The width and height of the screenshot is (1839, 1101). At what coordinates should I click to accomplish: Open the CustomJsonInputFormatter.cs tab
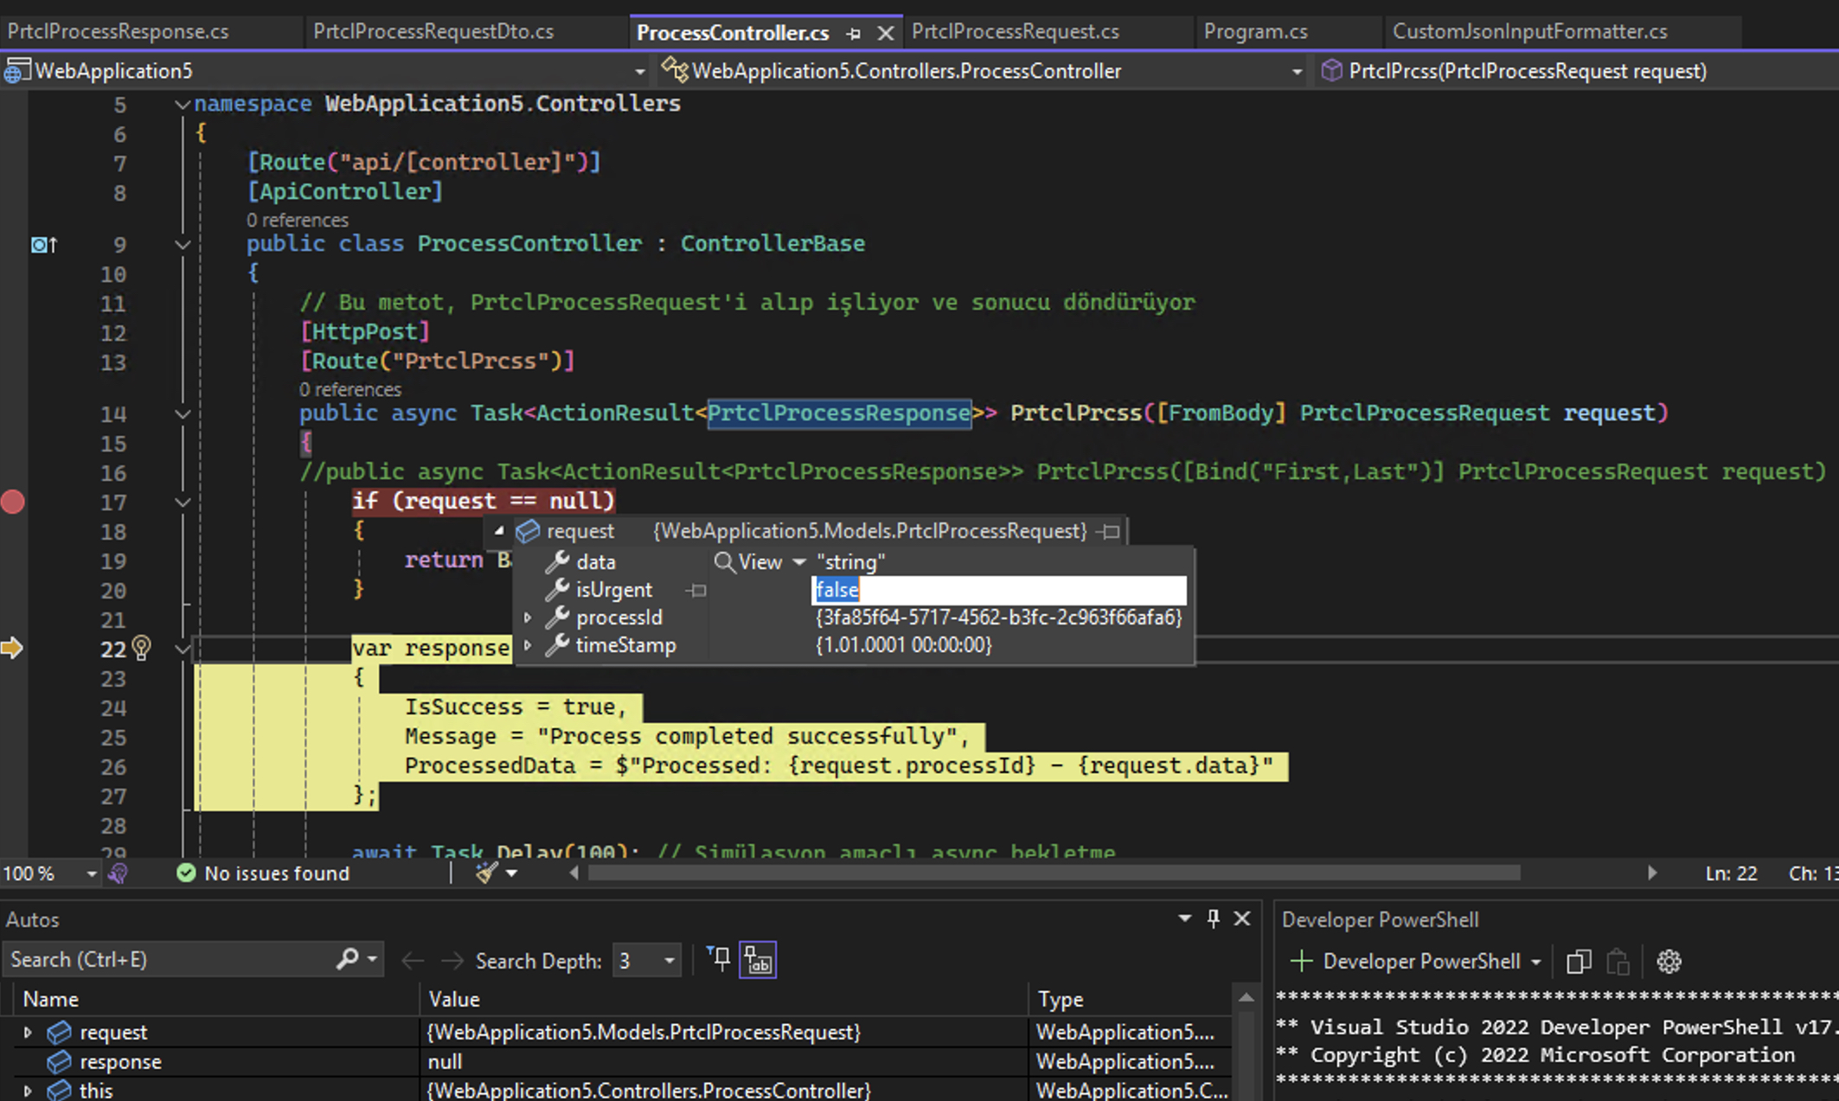[x=1529, y=31]
